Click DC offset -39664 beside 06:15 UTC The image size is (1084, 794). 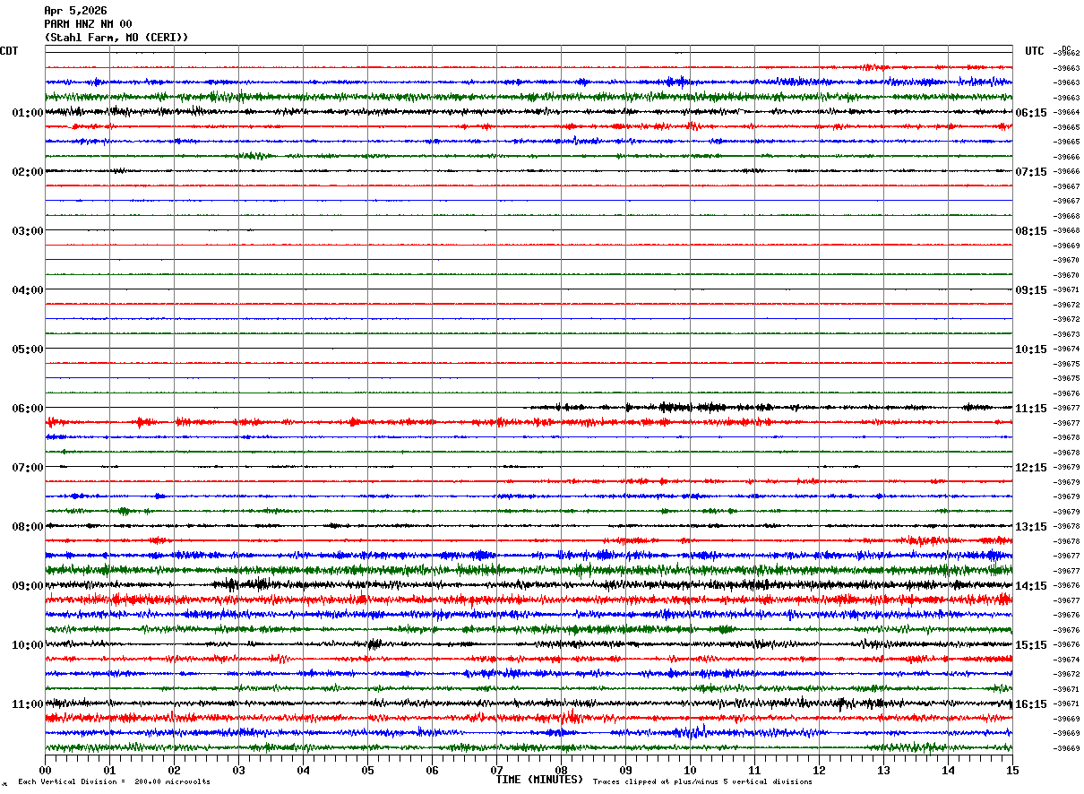point(1067,112)
